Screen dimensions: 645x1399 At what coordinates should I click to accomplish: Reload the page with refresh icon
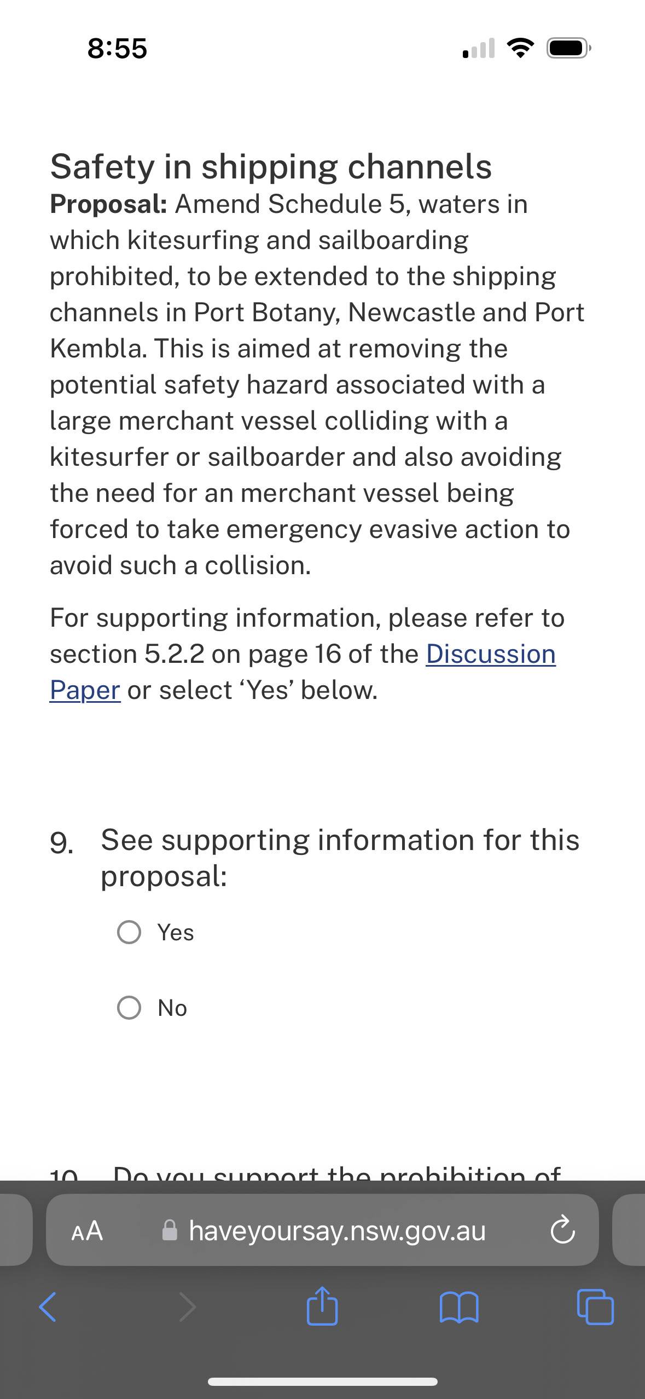tap(562, 1230)
